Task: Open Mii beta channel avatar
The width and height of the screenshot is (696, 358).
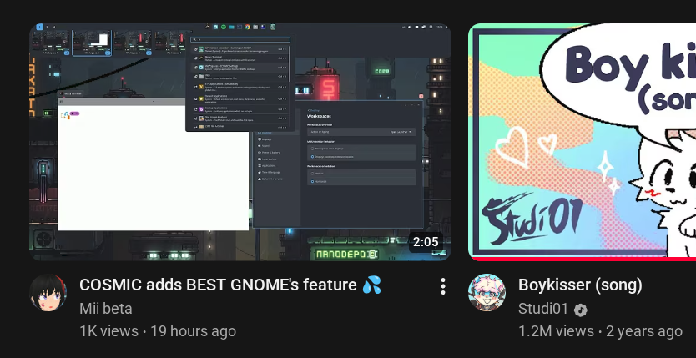Action: (x=48, y=292)
